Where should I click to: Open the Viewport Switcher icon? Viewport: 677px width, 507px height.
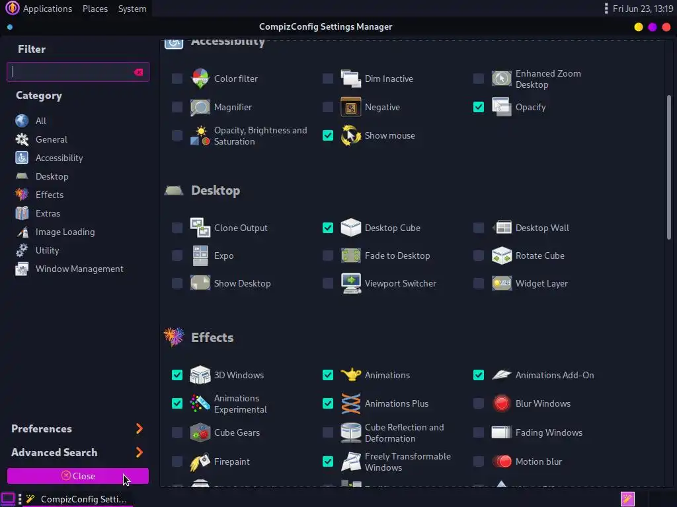point(350,283)
